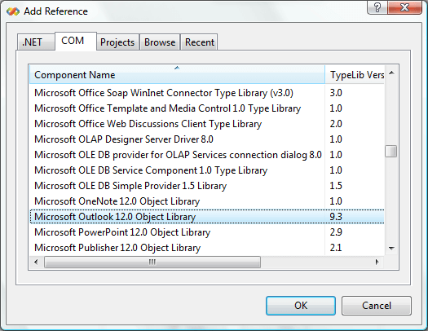Image resolution: width=428 pixels, height=331 pixels.
Task: Click version 2.0 in the Web Discussions row
Action: pyautogui.click(x=336, y=124)
